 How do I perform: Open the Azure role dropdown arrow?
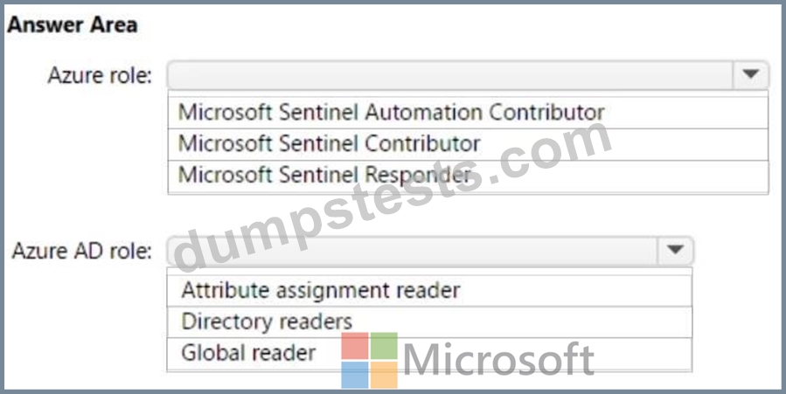(750, 75)
